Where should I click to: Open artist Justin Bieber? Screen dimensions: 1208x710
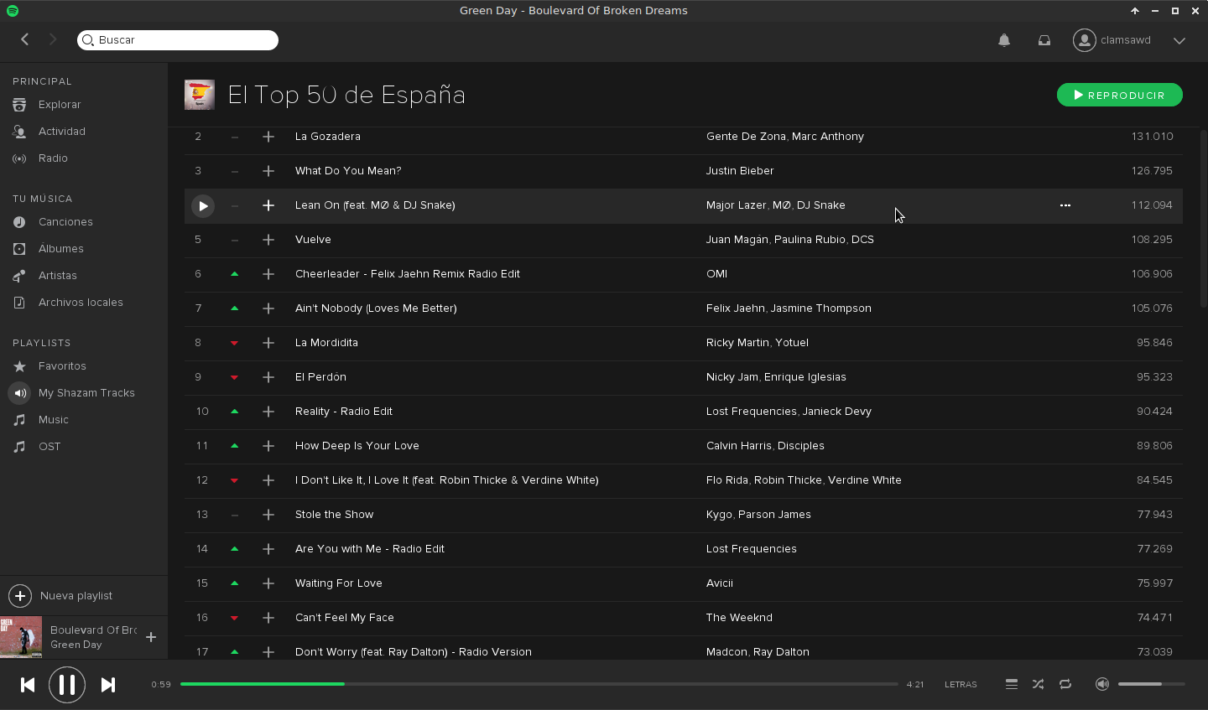click(x=740, y=171)
